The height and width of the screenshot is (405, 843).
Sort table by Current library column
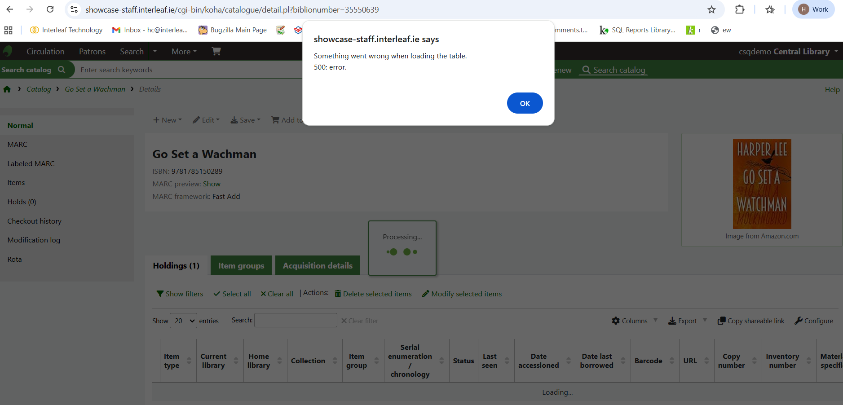[220, 361]
